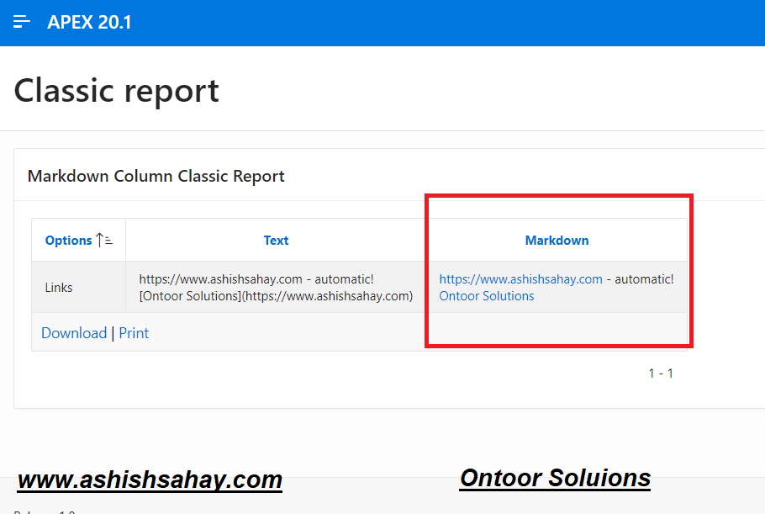Click the Download link below the report
This screenshot has height=514, width=765.
74,332
